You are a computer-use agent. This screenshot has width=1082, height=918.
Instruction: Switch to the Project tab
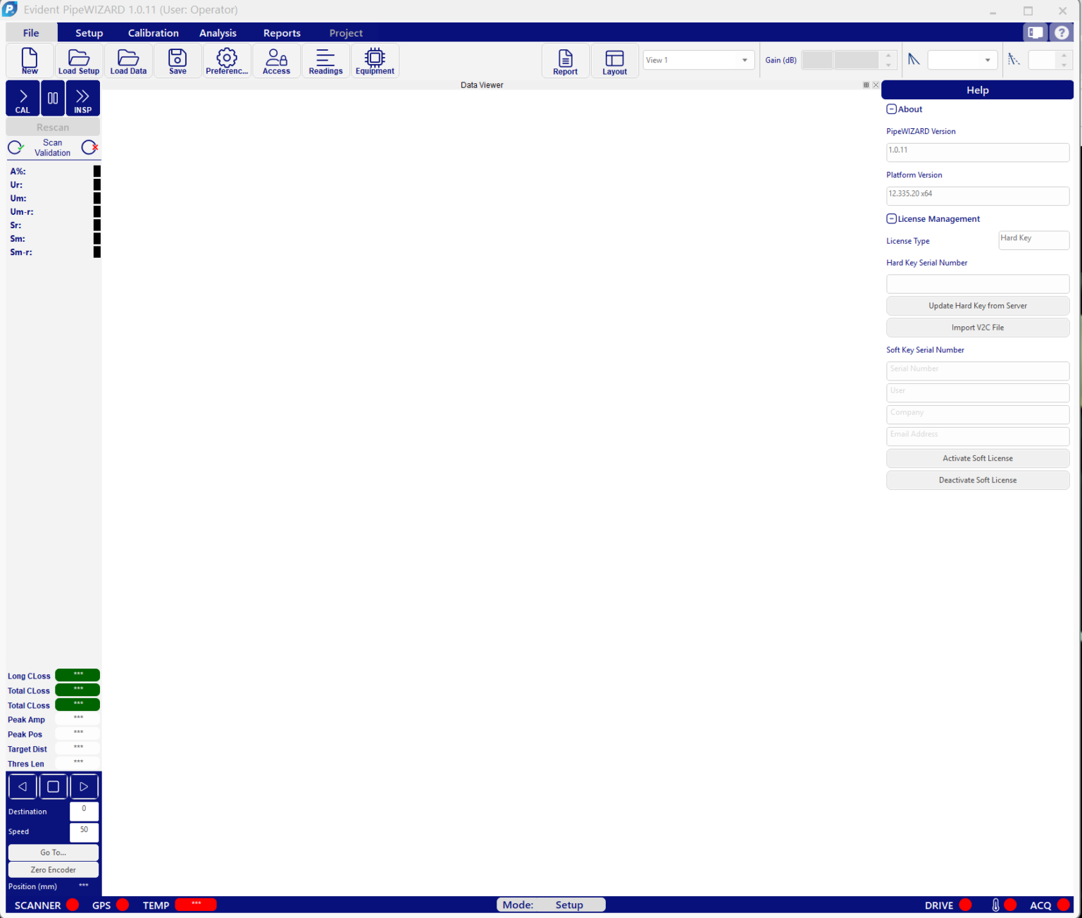(x=346, y=33)
